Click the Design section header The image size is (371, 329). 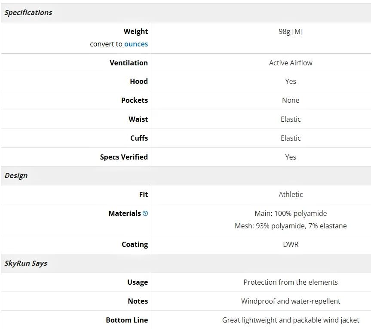tap(16, 175)
